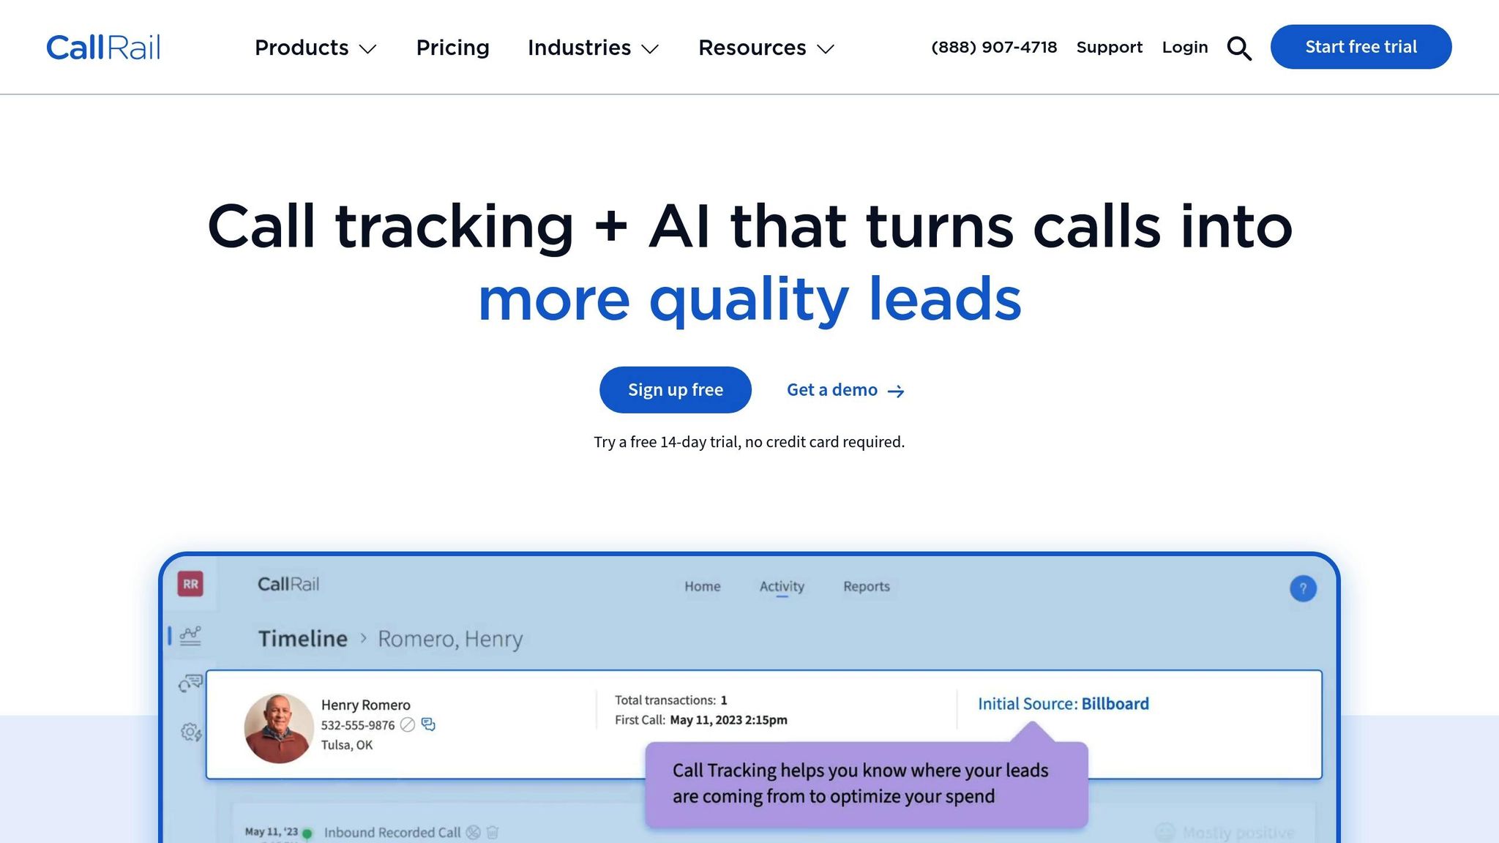The image size is (1499, 843).
Task: Click the Initial Source: Billboard label
Action: (1063, 704)
